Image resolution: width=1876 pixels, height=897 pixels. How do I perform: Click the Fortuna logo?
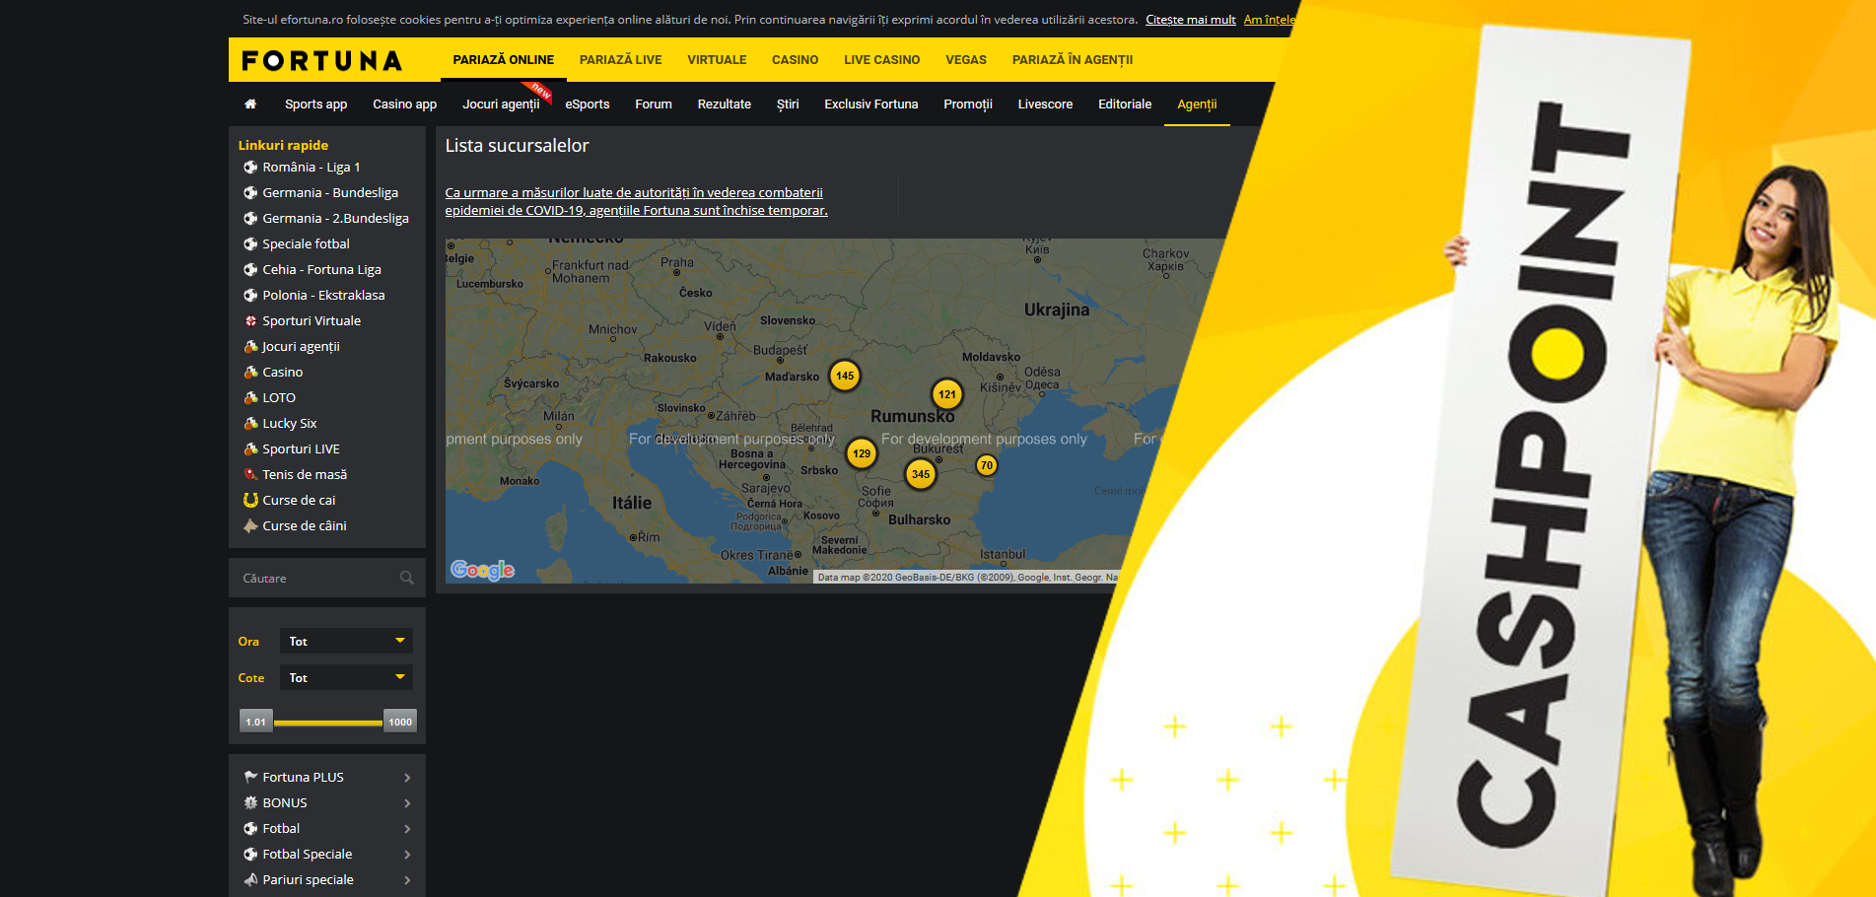tap(322, 61)
